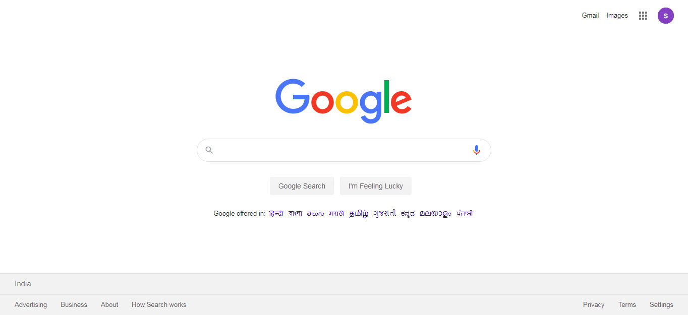Open the Privacy footer link
The height and width of the screenshot is (315, 688).
[x=594, y=305]
